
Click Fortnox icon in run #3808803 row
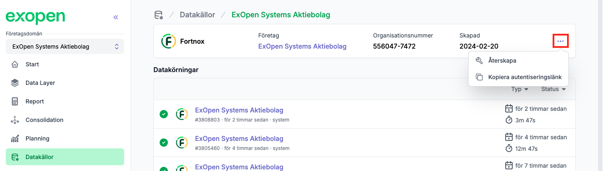tap(182, 114)
